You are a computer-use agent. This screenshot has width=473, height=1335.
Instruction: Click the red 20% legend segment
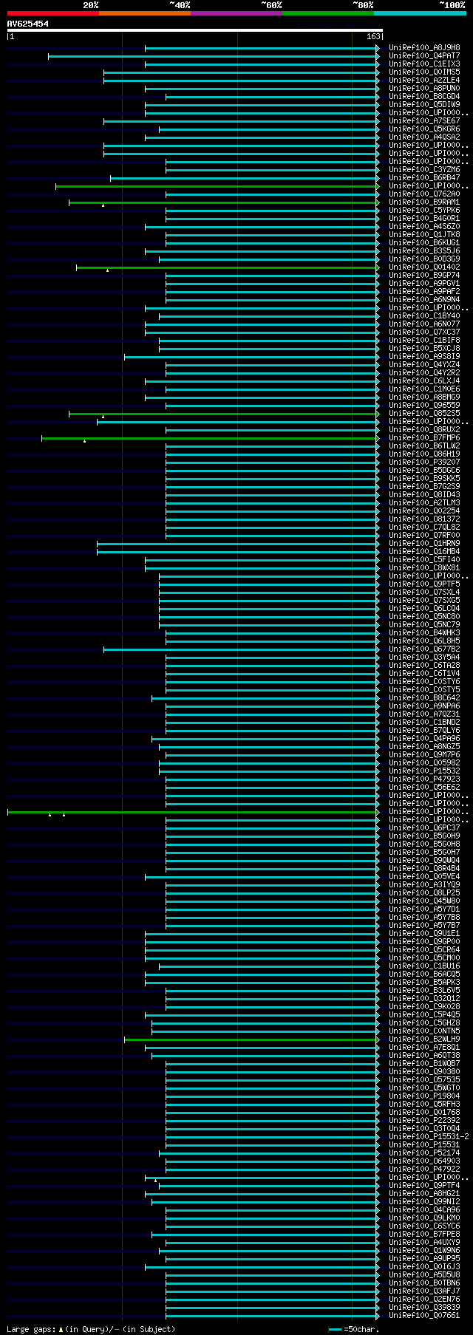pyautogui.click(x=53, y=13)
